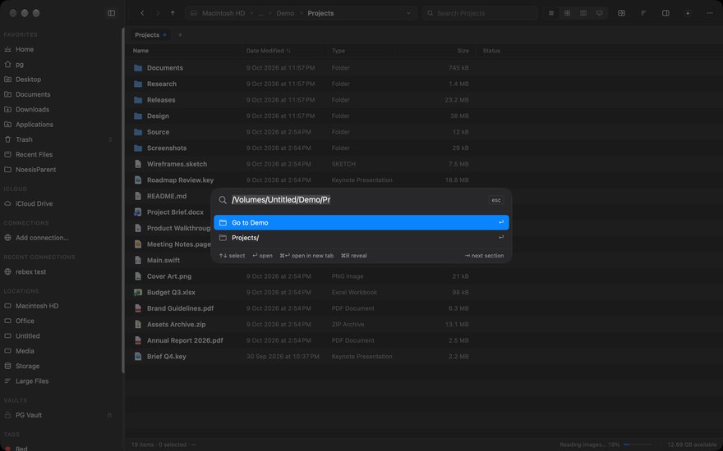The width and height of the screenshot is (723, 451).
Task: Expand the collapsed breadcrumb ellipsis
Action: (x=260, y=13)
